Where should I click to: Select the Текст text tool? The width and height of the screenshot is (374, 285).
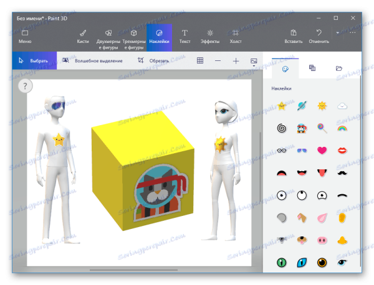(185, 37)
